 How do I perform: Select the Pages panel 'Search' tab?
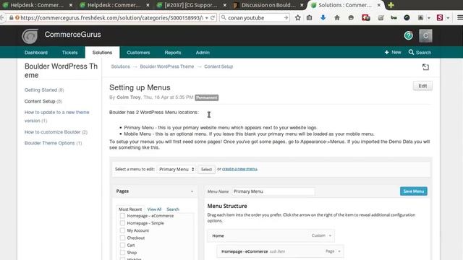[173, 209]
